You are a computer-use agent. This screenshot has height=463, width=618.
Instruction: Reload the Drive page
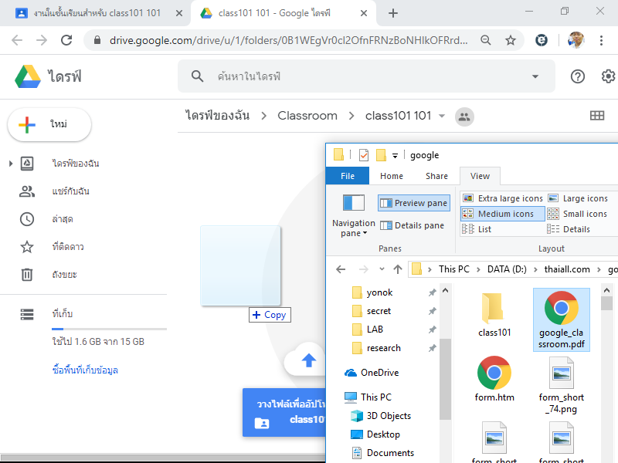tap(66, 40)
